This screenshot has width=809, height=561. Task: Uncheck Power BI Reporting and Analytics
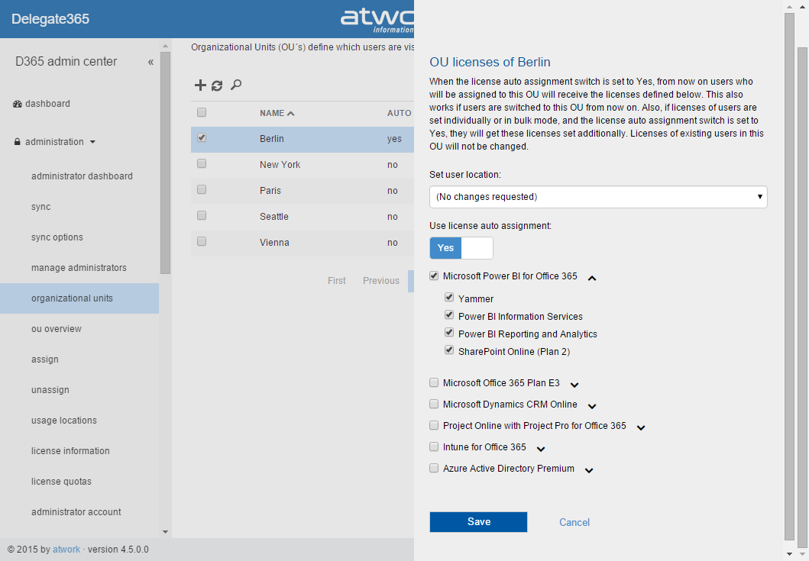coord(449,333)
